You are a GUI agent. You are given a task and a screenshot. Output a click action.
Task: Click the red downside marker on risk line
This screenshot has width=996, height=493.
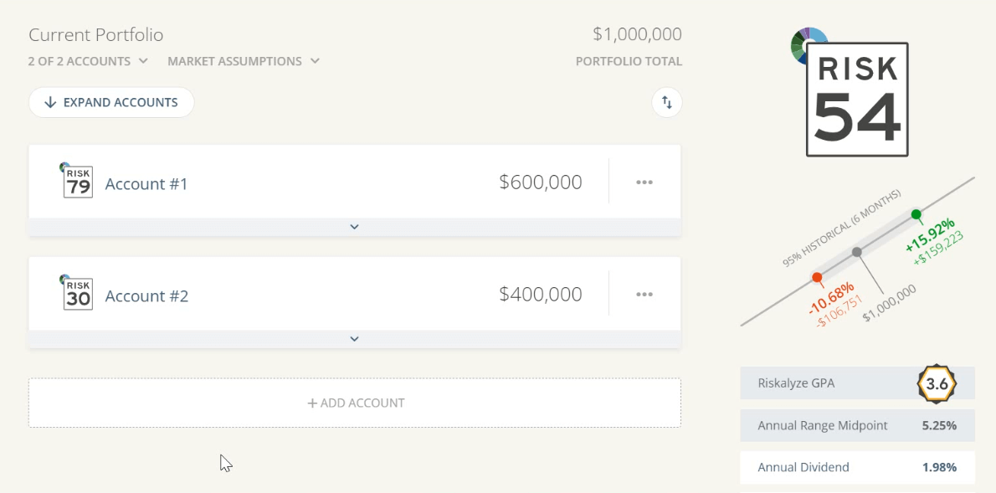click(x=817, y=277)
